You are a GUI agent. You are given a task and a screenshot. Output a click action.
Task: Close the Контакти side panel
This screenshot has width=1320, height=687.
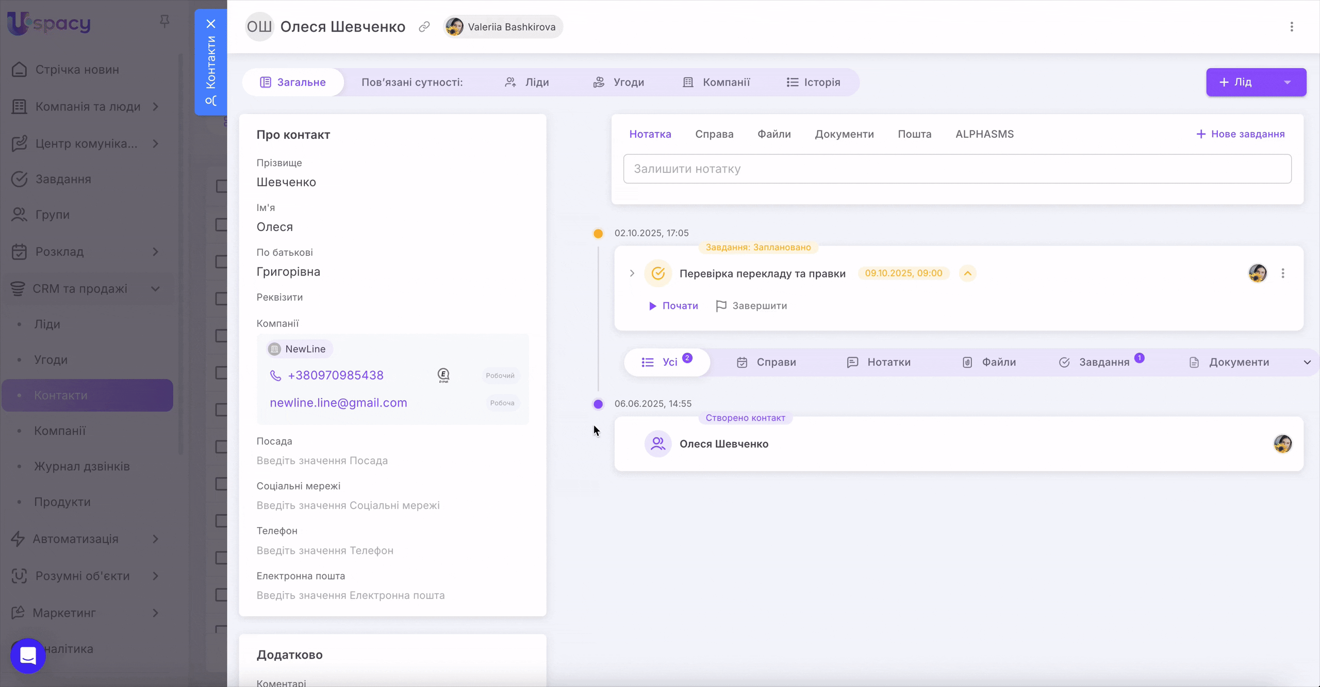click(x=210, y=24)
